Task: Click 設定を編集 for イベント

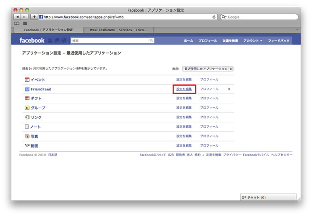Action: click(x=184, y=79)
